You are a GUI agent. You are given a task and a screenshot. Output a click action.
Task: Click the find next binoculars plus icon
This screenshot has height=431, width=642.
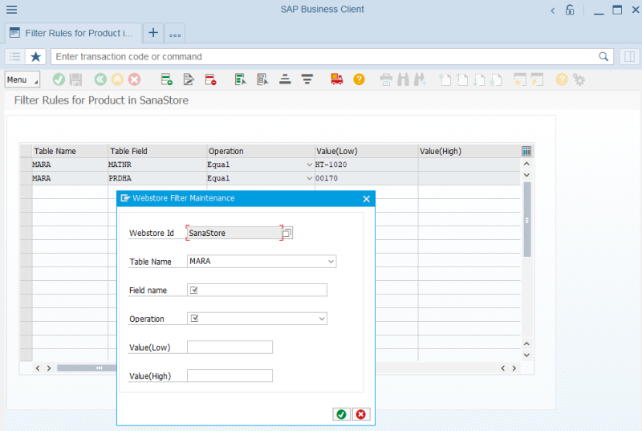pos(420,79)
